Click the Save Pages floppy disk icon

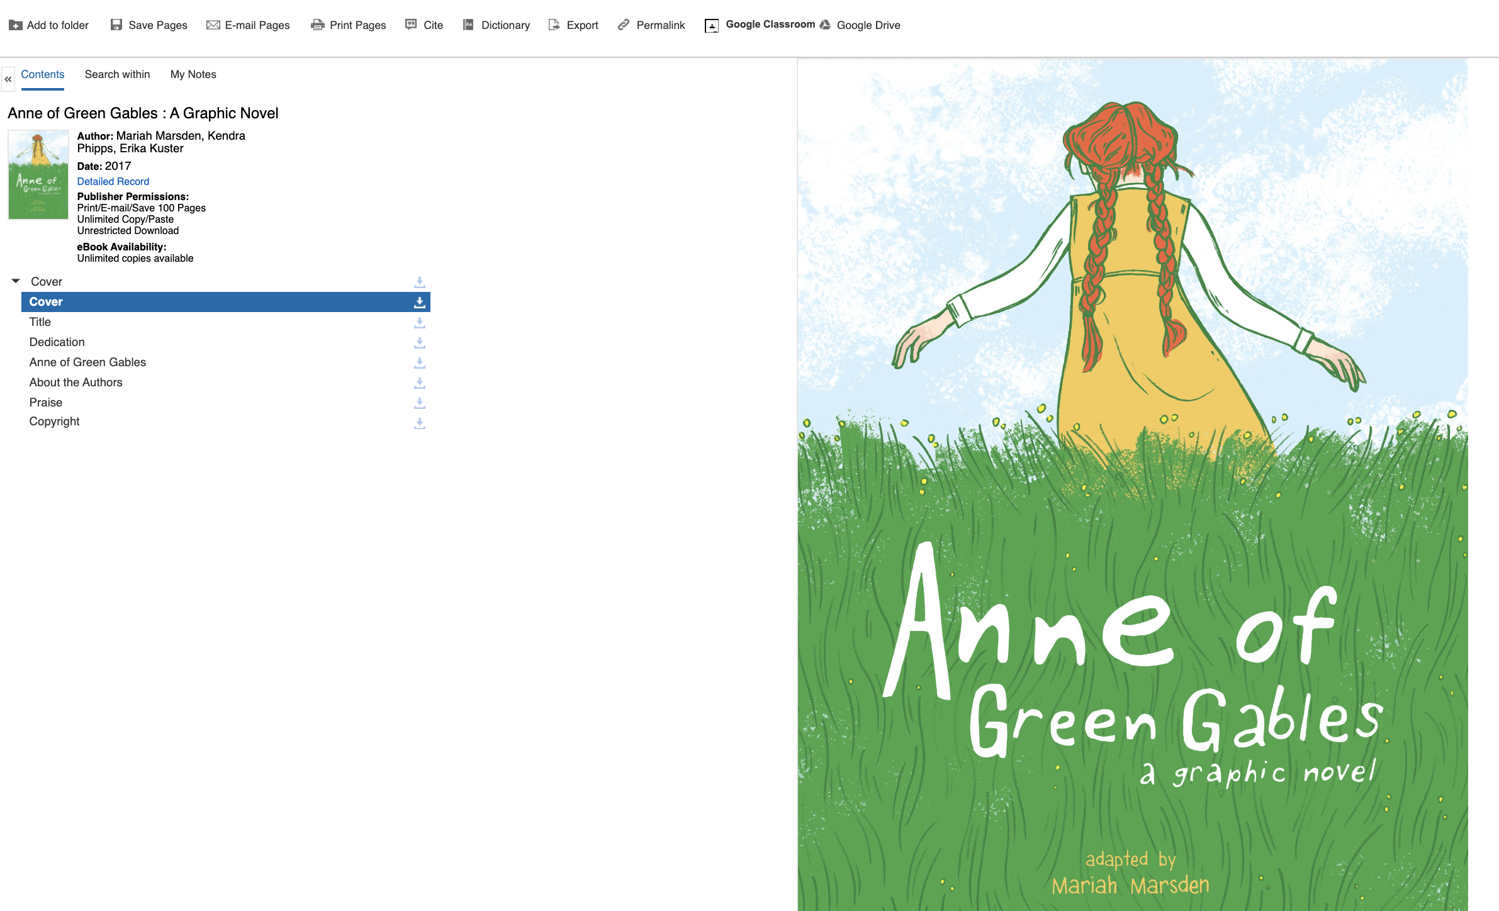tap(116, 25)
